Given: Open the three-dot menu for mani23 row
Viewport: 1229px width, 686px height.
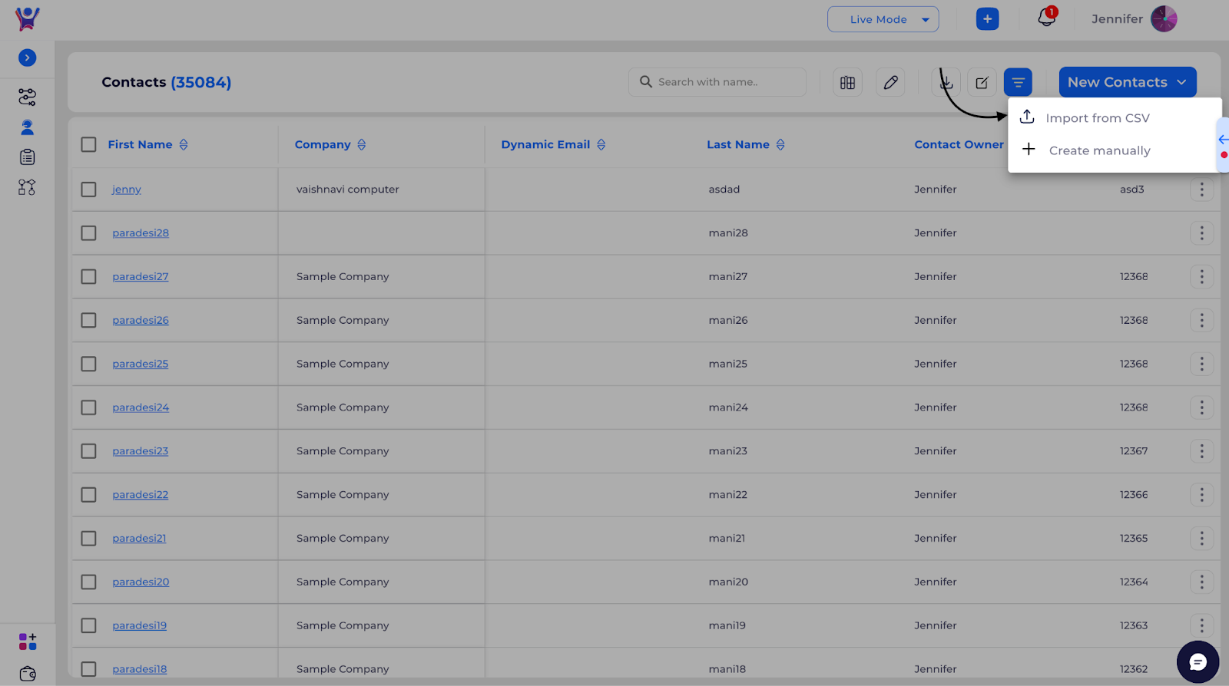Looking at the screenshot, I should [1201, 451].
